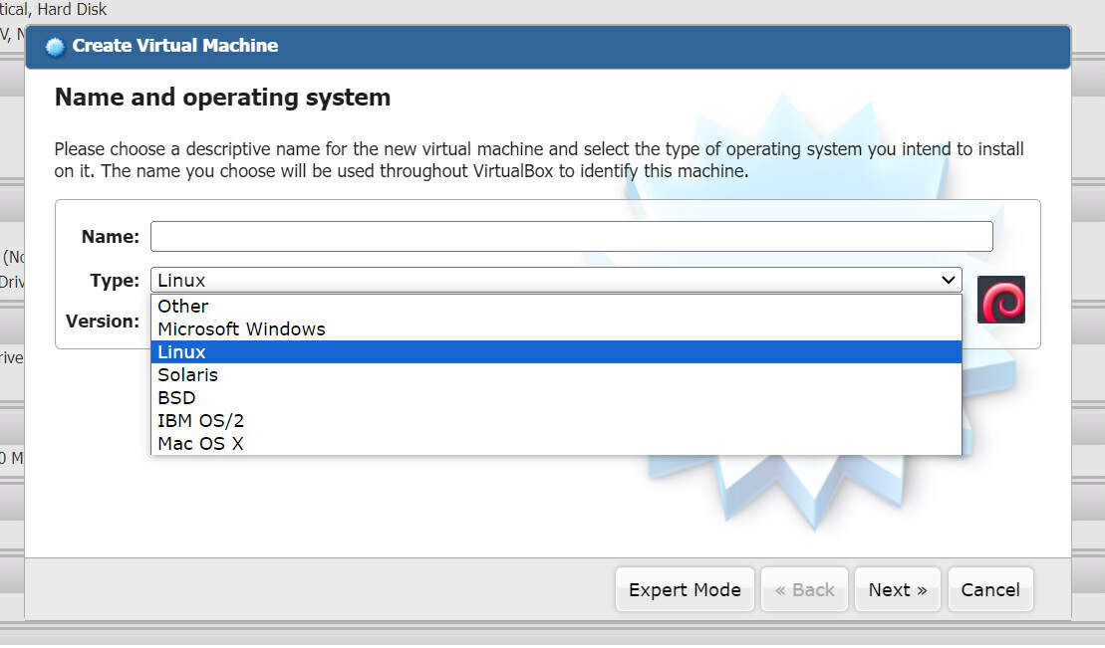Choose BSD in the Type list
The image size is (1105, 648).
pyautogui.click(x=556, y=398)
